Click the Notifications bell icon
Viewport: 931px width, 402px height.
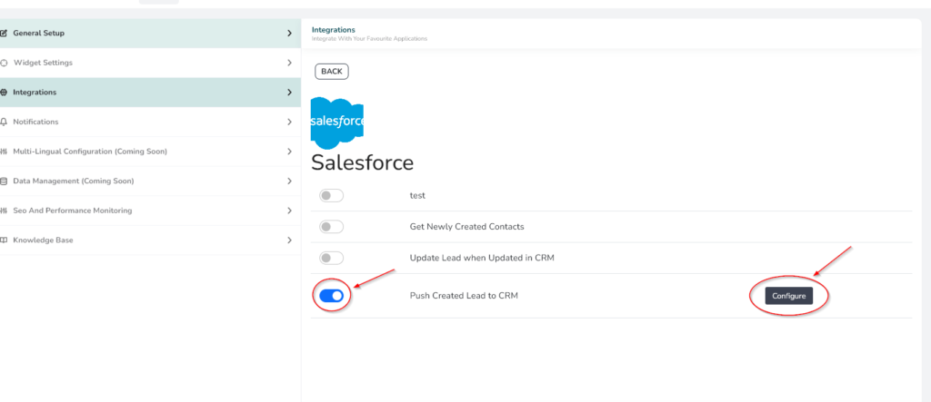click(x=4, y=123)
